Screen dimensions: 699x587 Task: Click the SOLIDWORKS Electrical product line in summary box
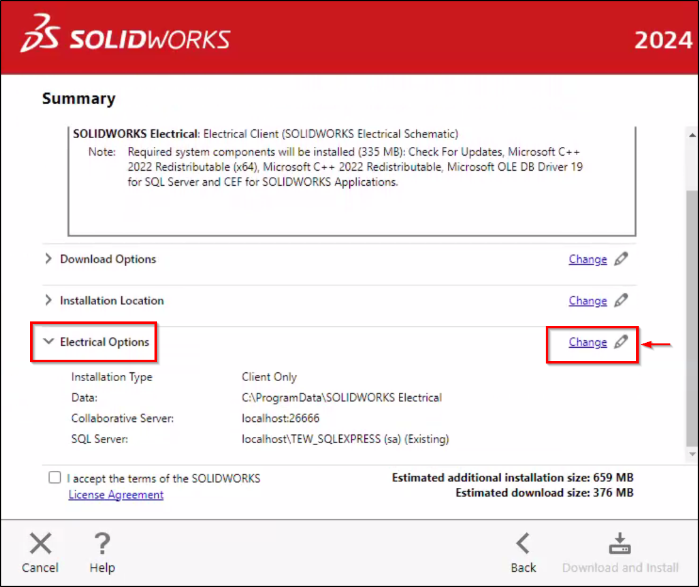coord(266,134)
